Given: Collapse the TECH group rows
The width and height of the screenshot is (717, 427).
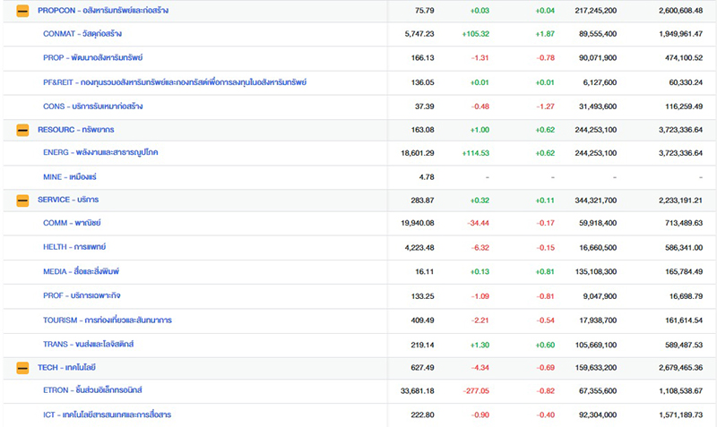Looking at the screenshot, I should [22, 367].
